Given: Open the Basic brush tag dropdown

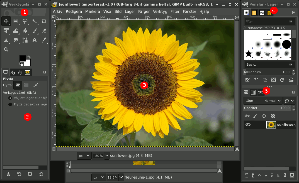Looking at the screenshot, I should (x=269, y=65).
